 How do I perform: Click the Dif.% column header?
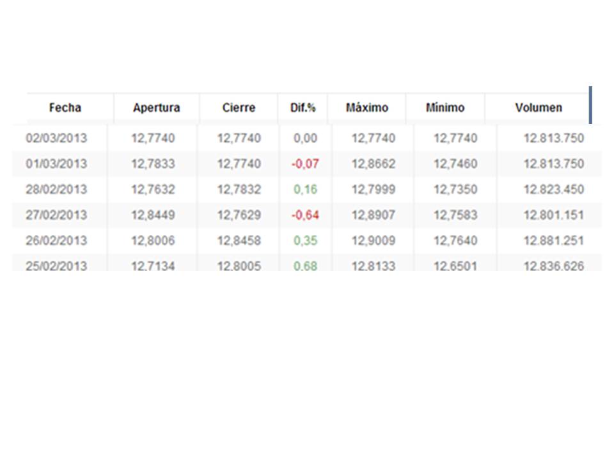[x=303, y=107]
